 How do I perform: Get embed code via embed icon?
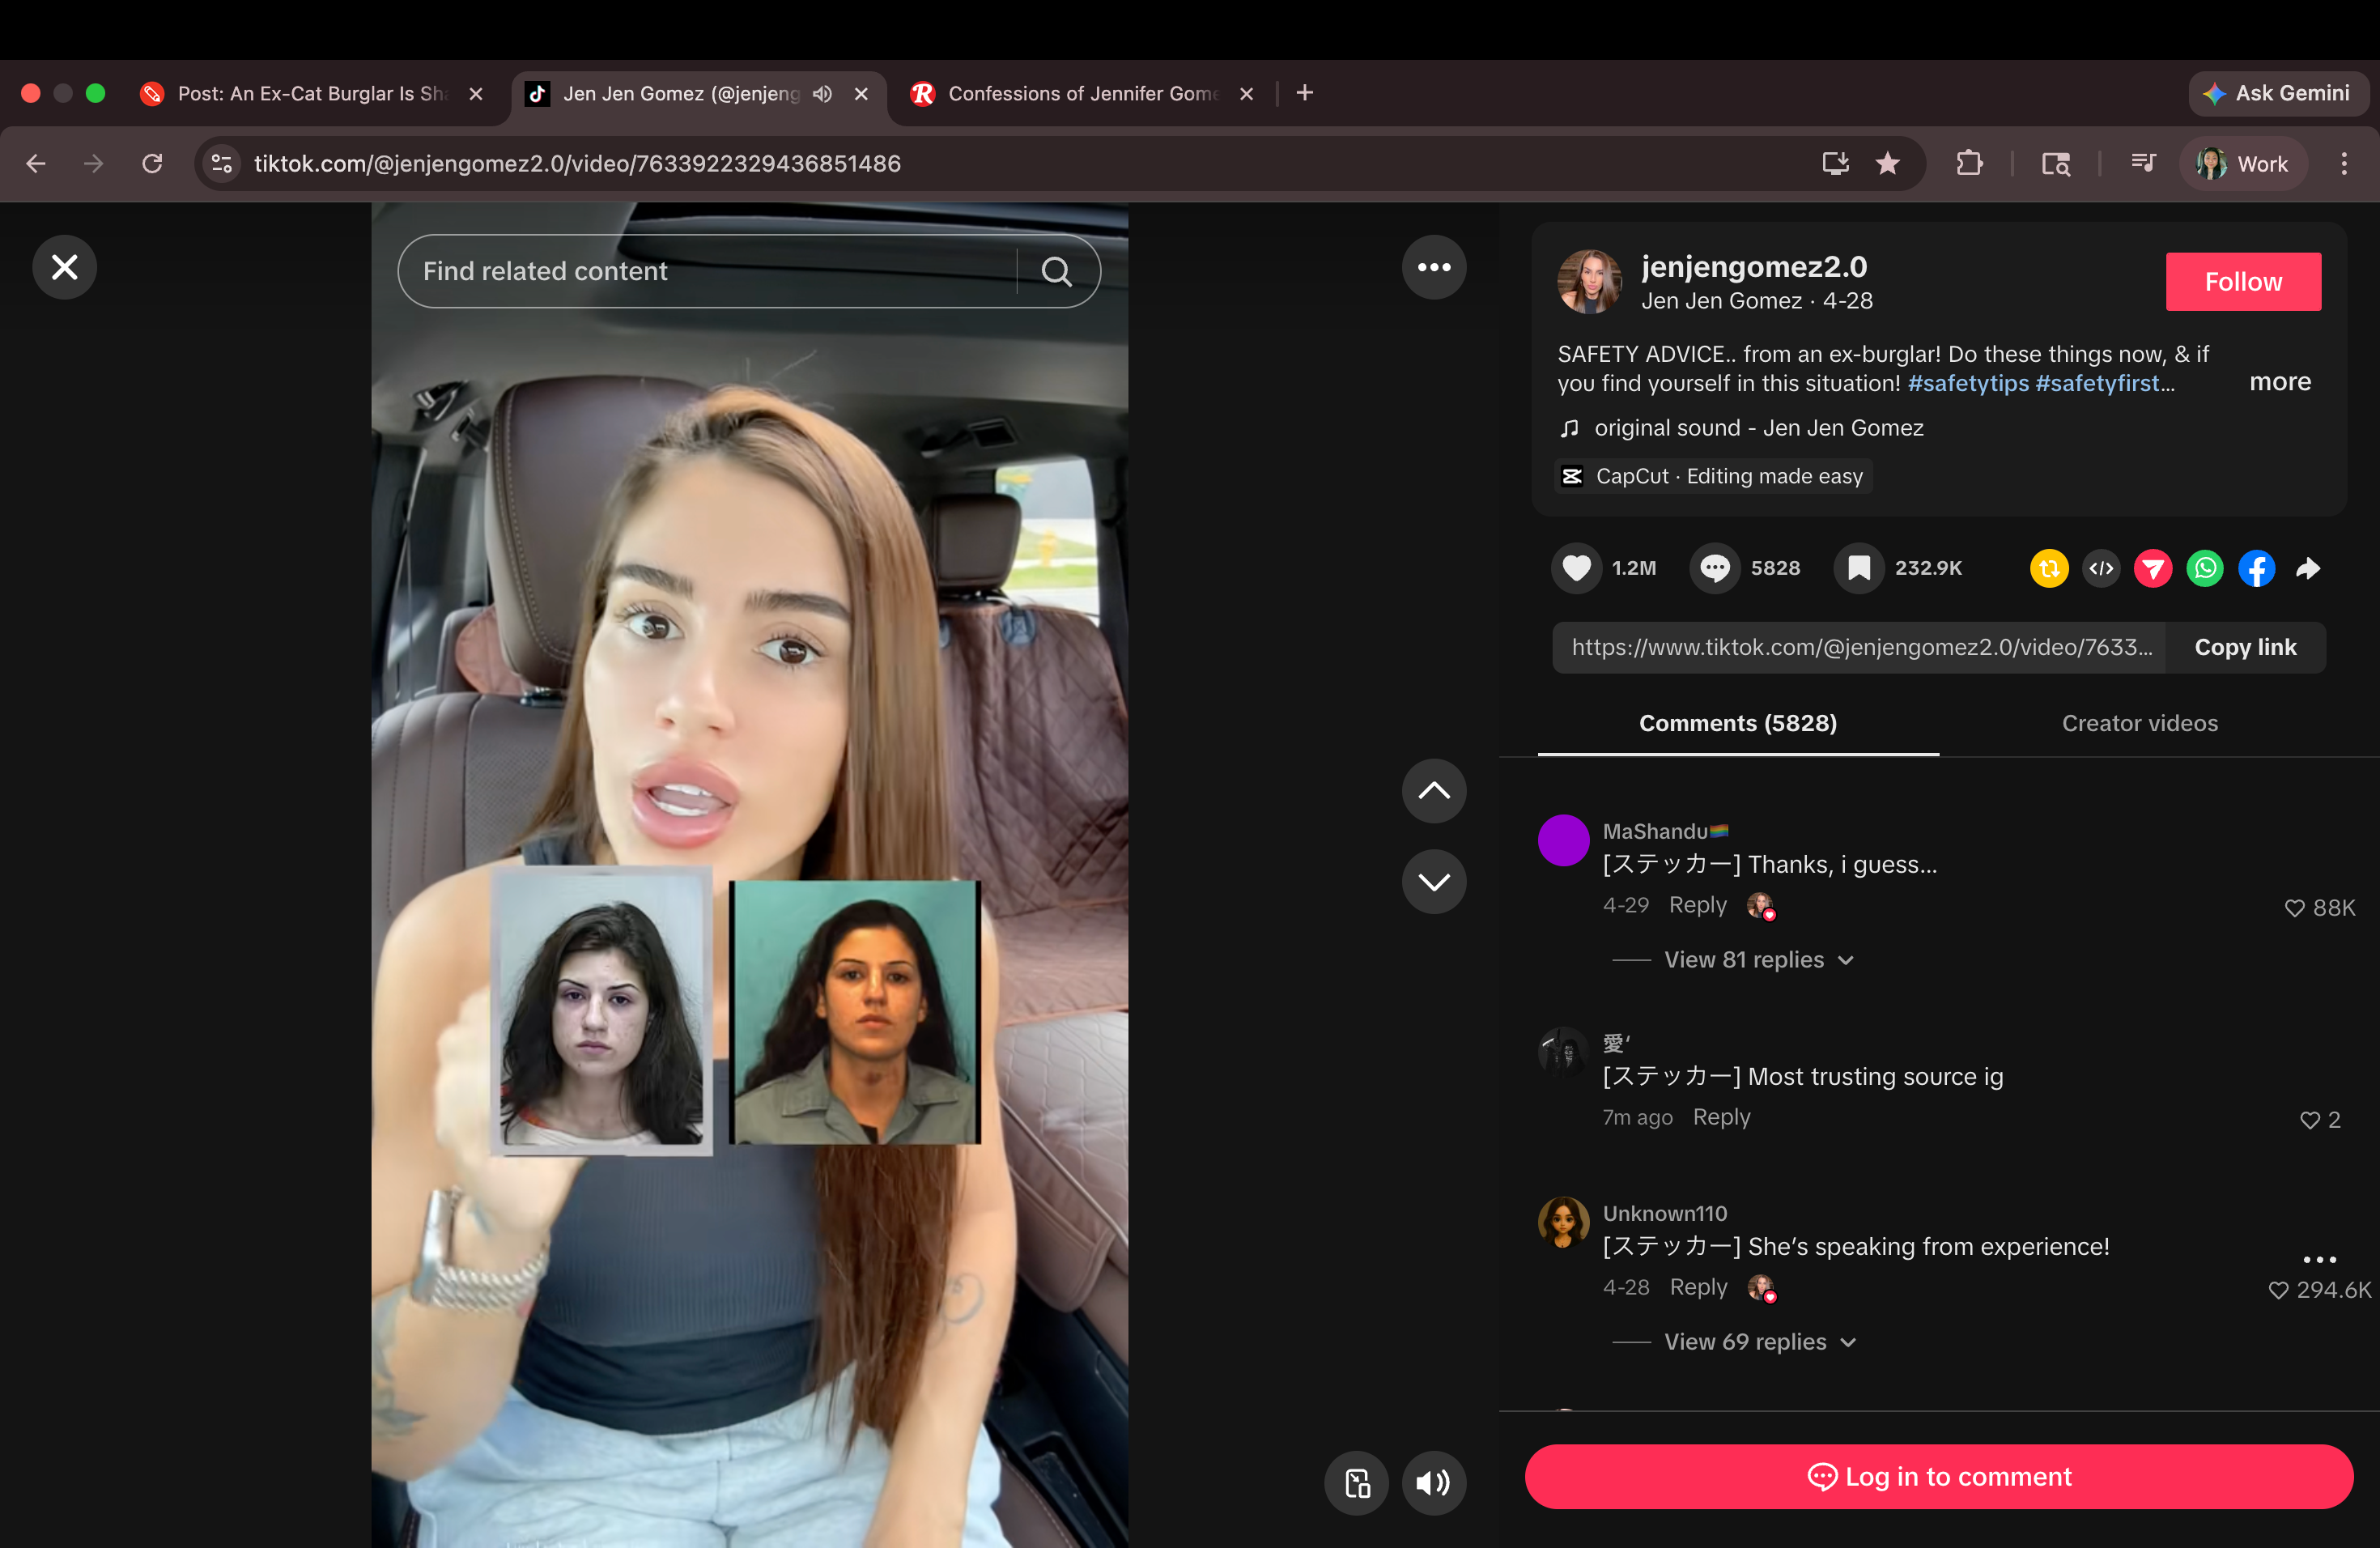[x=2101, y=568]
